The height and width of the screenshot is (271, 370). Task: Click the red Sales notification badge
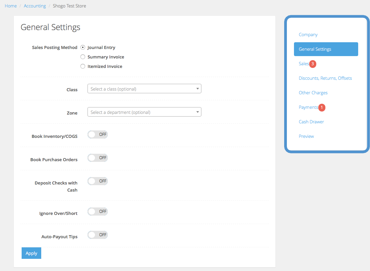pos(313,64)
